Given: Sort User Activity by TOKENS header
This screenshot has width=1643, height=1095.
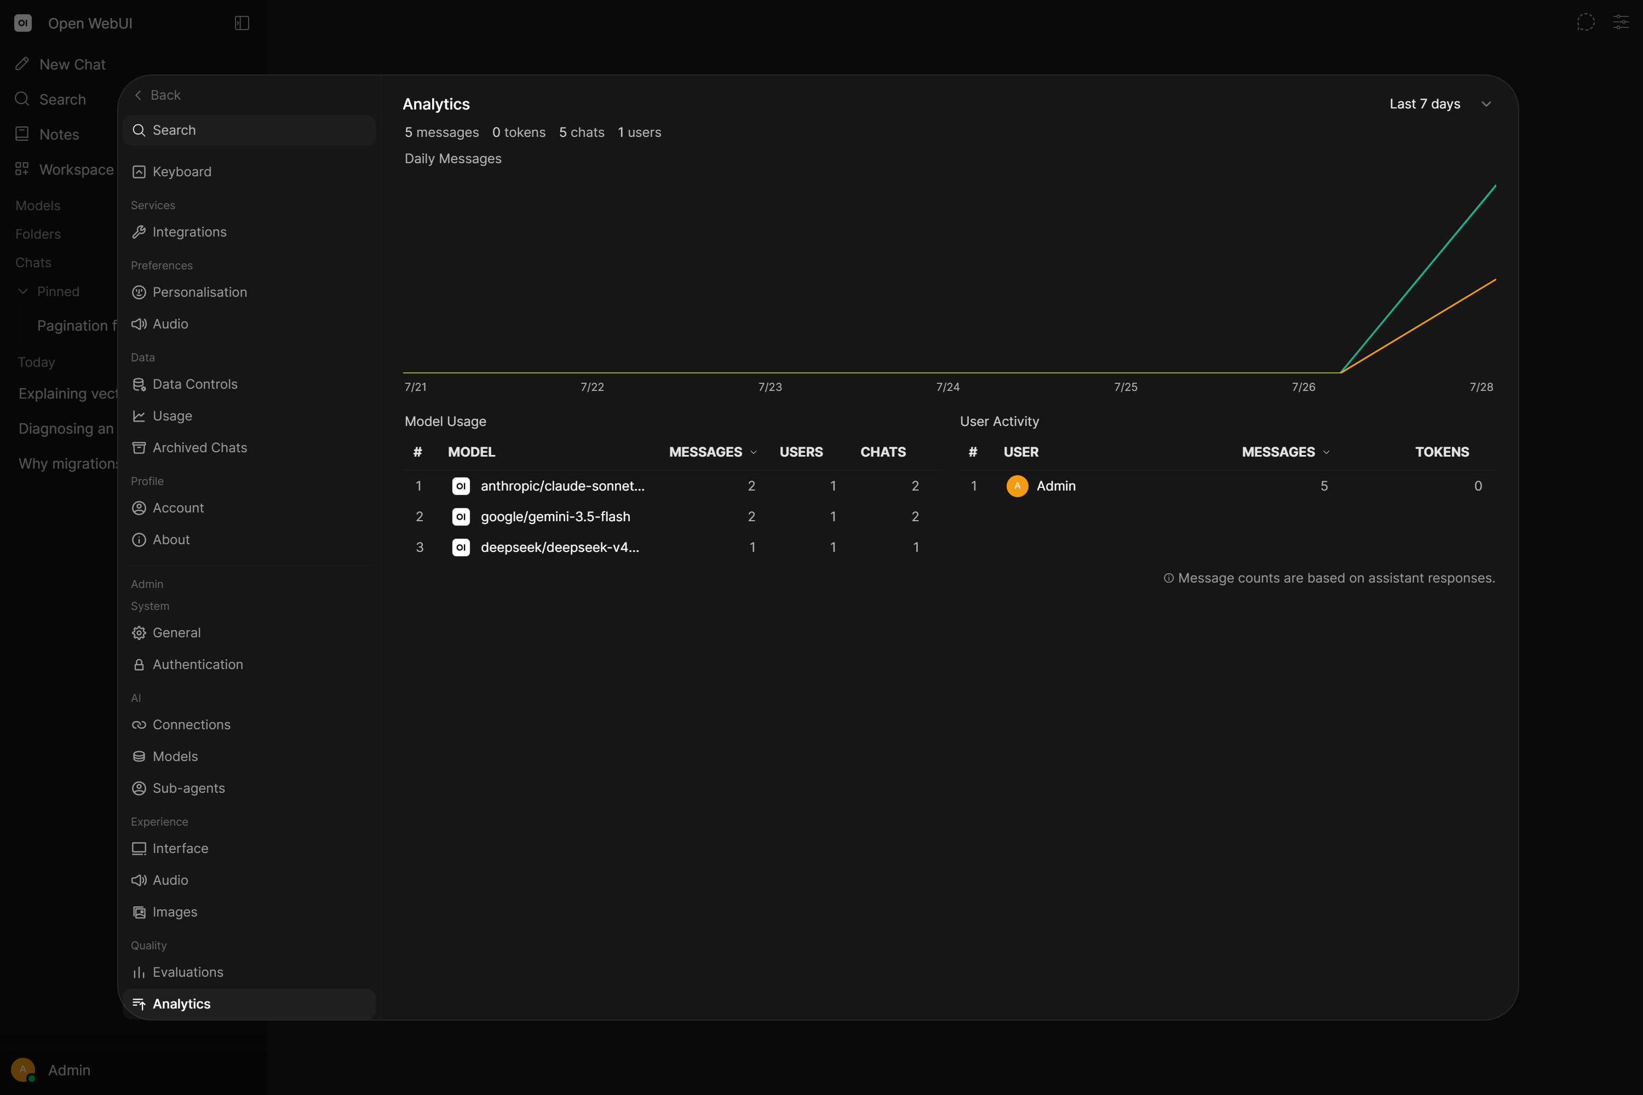Looking at the screenshot, I should coord(1442,452).
